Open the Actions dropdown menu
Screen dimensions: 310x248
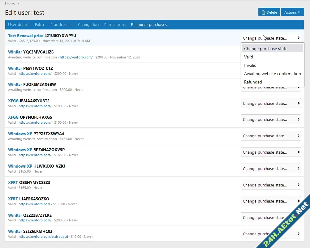tap(292, 12)
